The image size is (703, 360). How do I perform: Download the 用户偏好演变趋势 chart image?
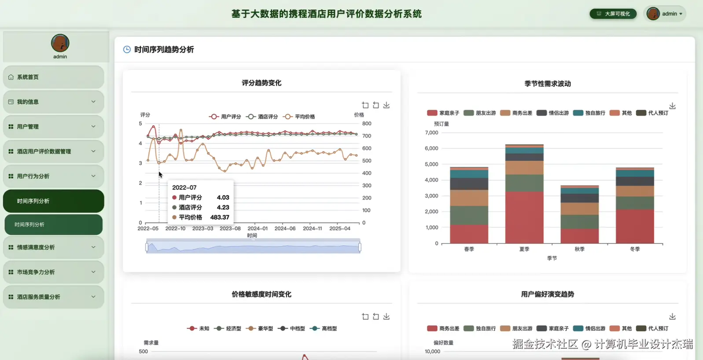click(672, 316)
